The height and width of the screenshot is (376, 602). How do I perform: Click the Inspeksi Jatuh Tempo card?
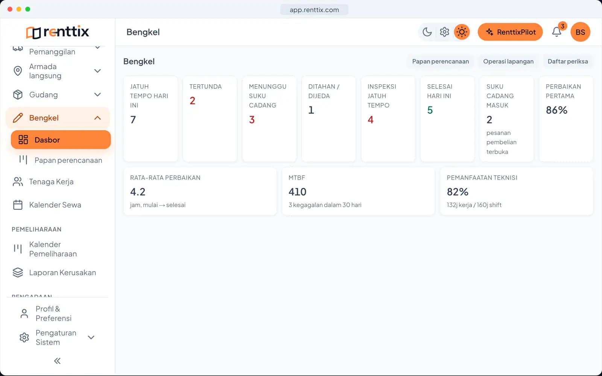tap(388, 119)
